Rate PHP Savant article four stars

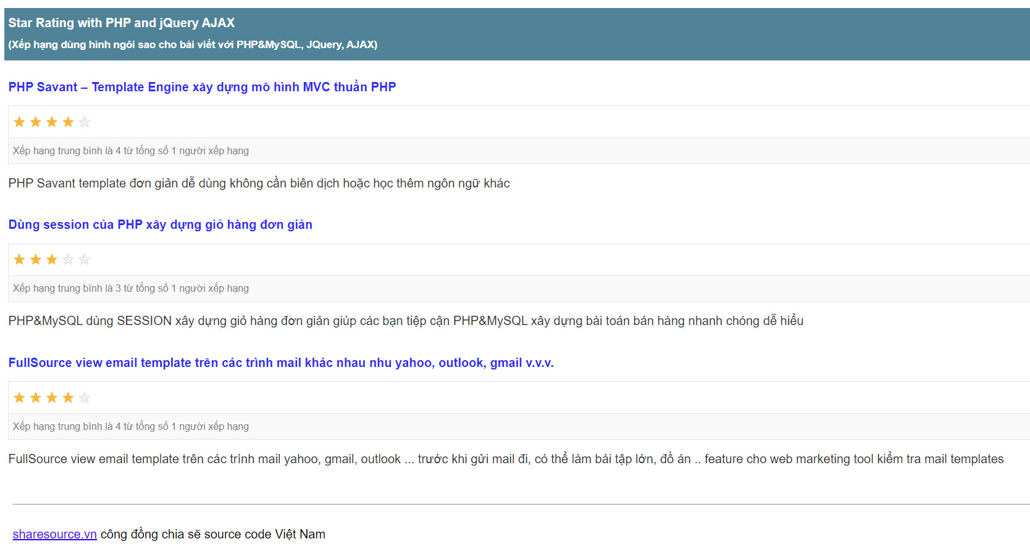(x=68, y=122)
